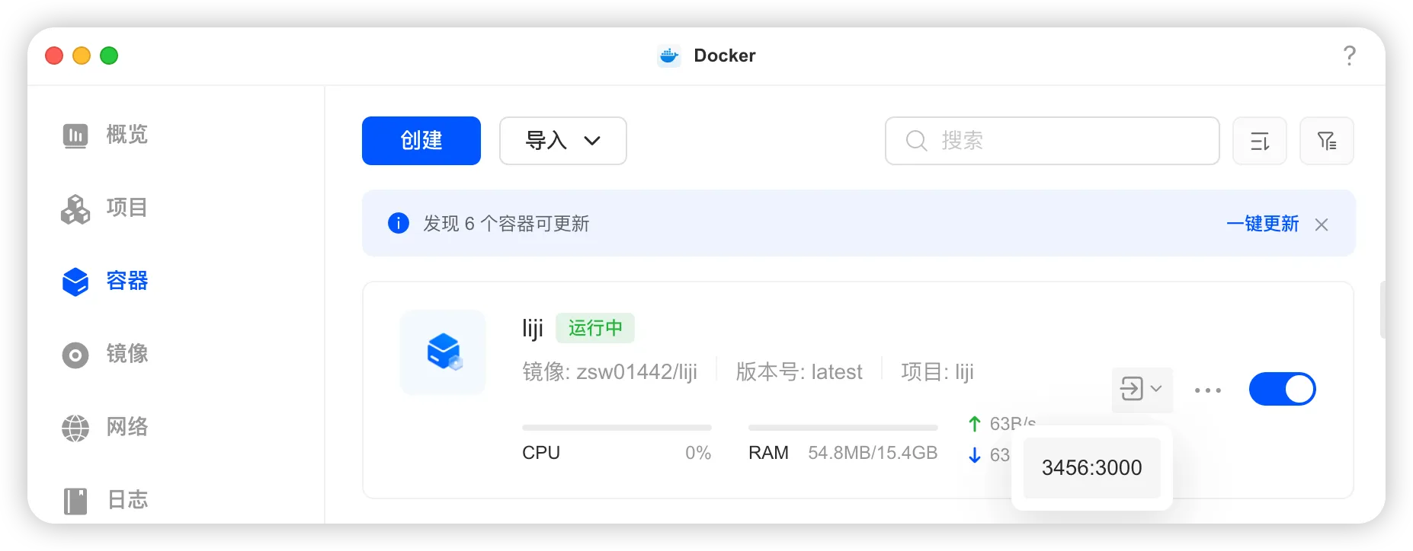This screenshot has width=1413, height=551.
Task: Click the blue info icon in update banner
Action: [399, 223]
